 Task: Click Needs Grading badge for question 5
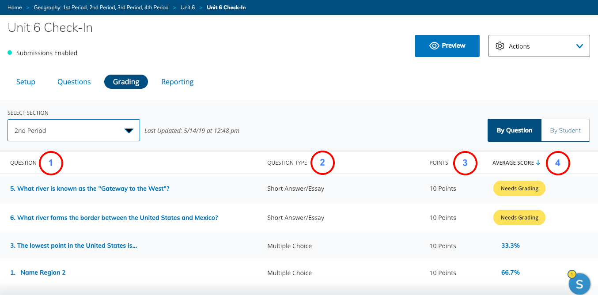519,189
